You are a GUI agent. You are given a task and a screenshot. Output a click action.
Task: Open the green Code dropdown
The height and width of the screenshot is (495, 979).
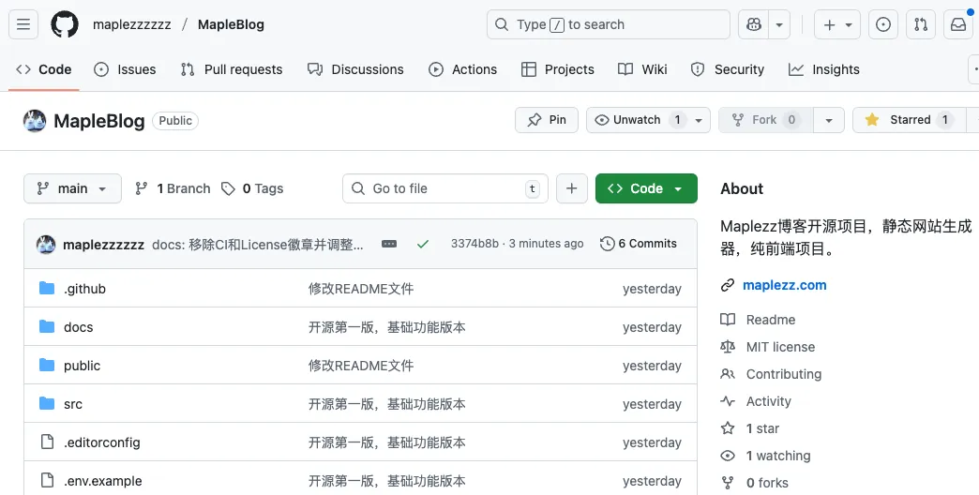coord(646,188)
